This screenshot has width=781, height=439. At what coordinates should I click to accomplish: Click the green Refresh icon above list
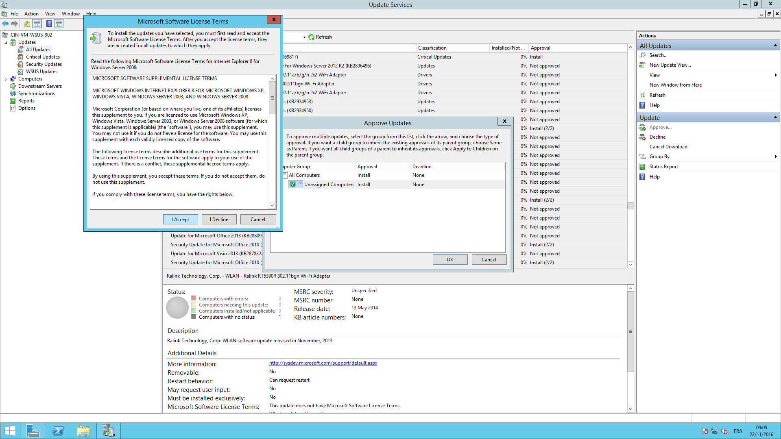312,37
